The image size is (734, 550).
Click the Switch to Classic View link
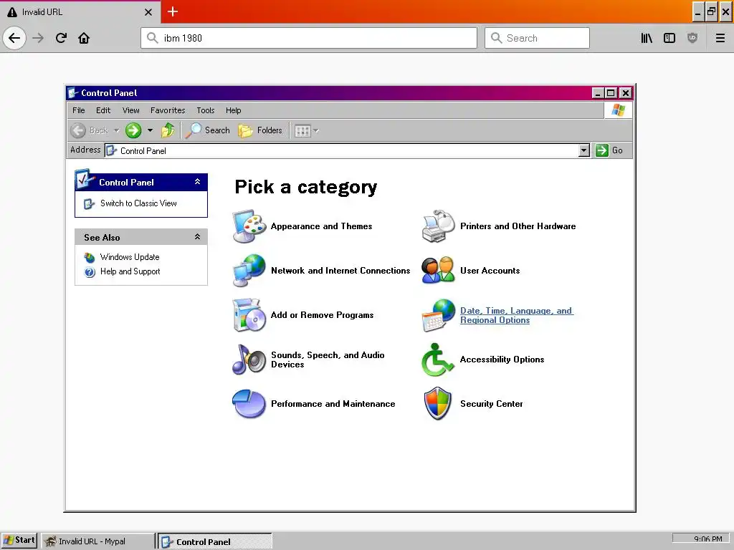tap(138, 203)
